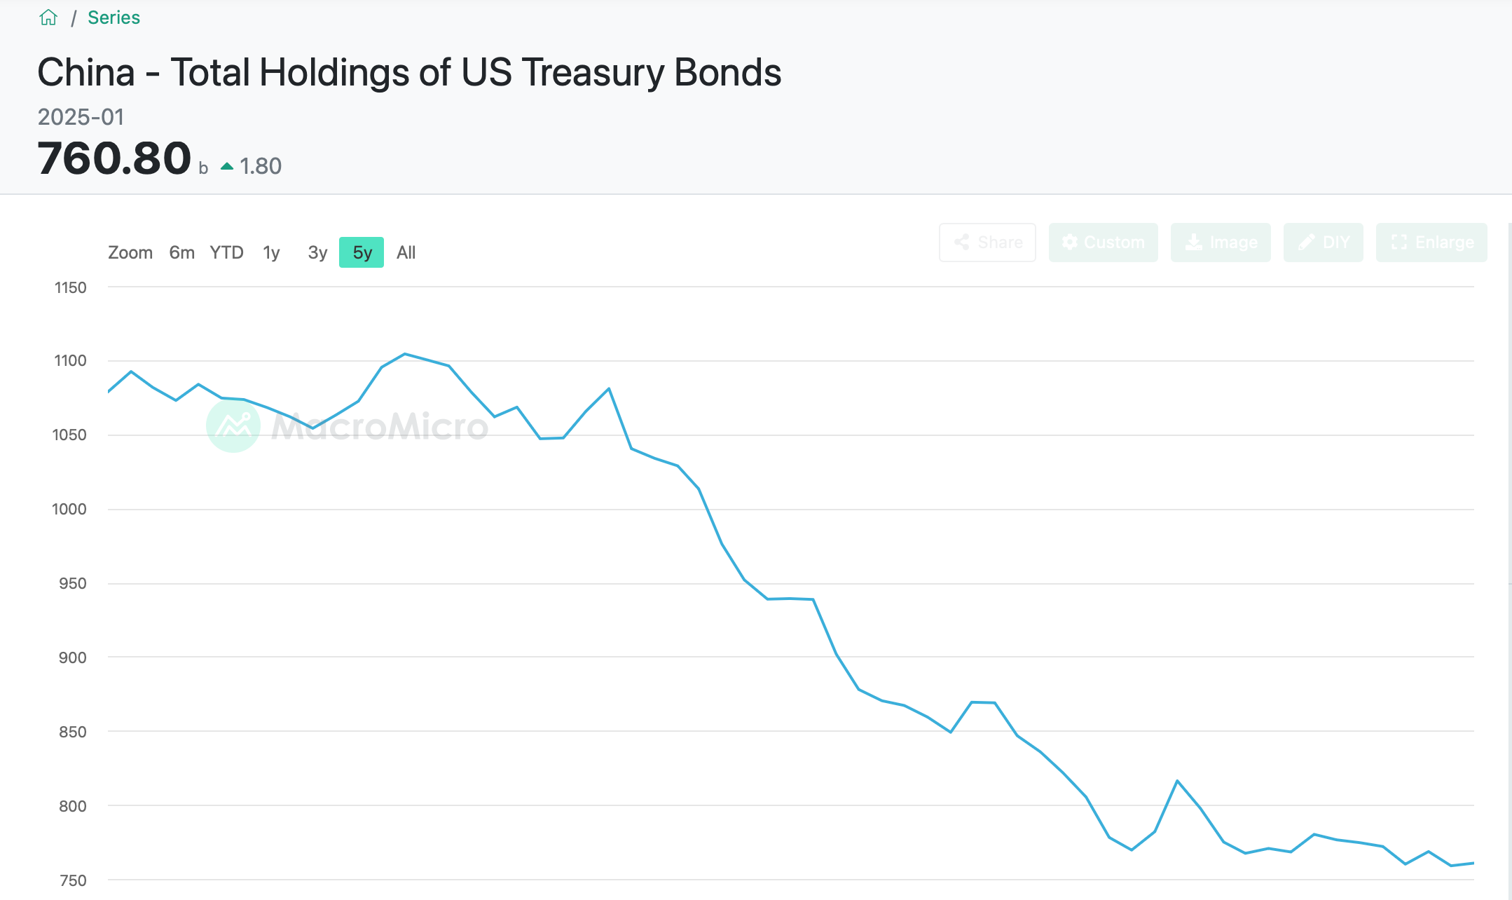Click the home icon in breadcrumb
Viewport: 1512px width, 900px height.
[x=48, y=18]
